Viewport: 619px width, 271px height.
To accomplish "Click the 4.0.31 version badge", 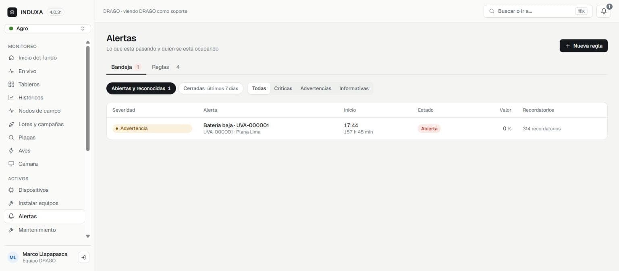I will click(56, 12).
